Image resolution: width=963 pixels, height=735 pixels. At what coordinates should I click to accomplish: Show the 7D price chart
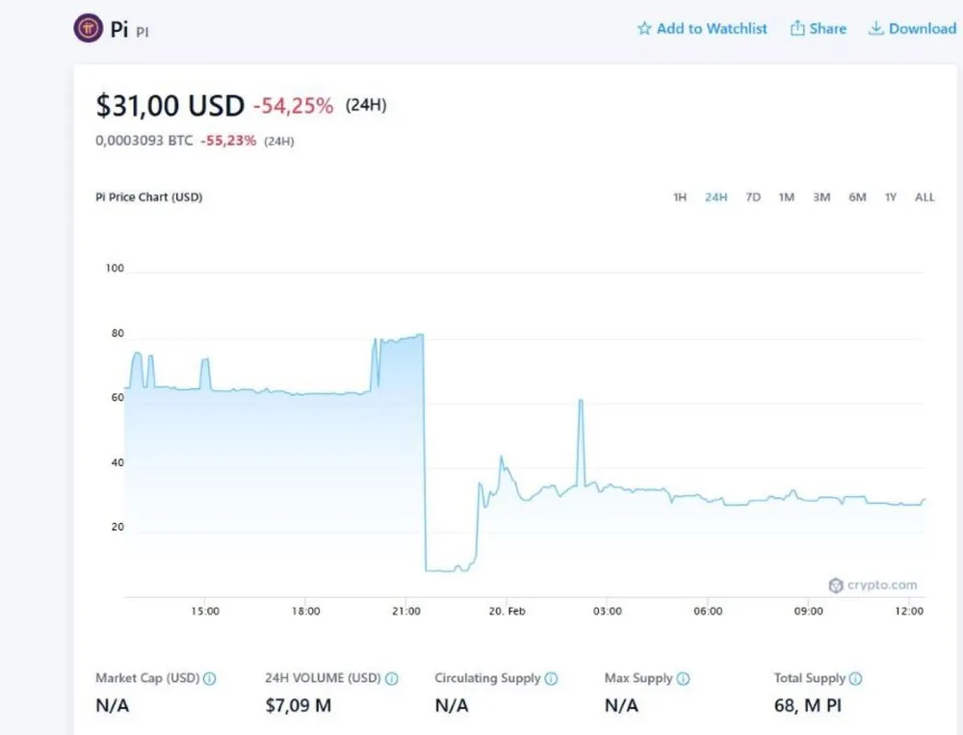point(753,197)
